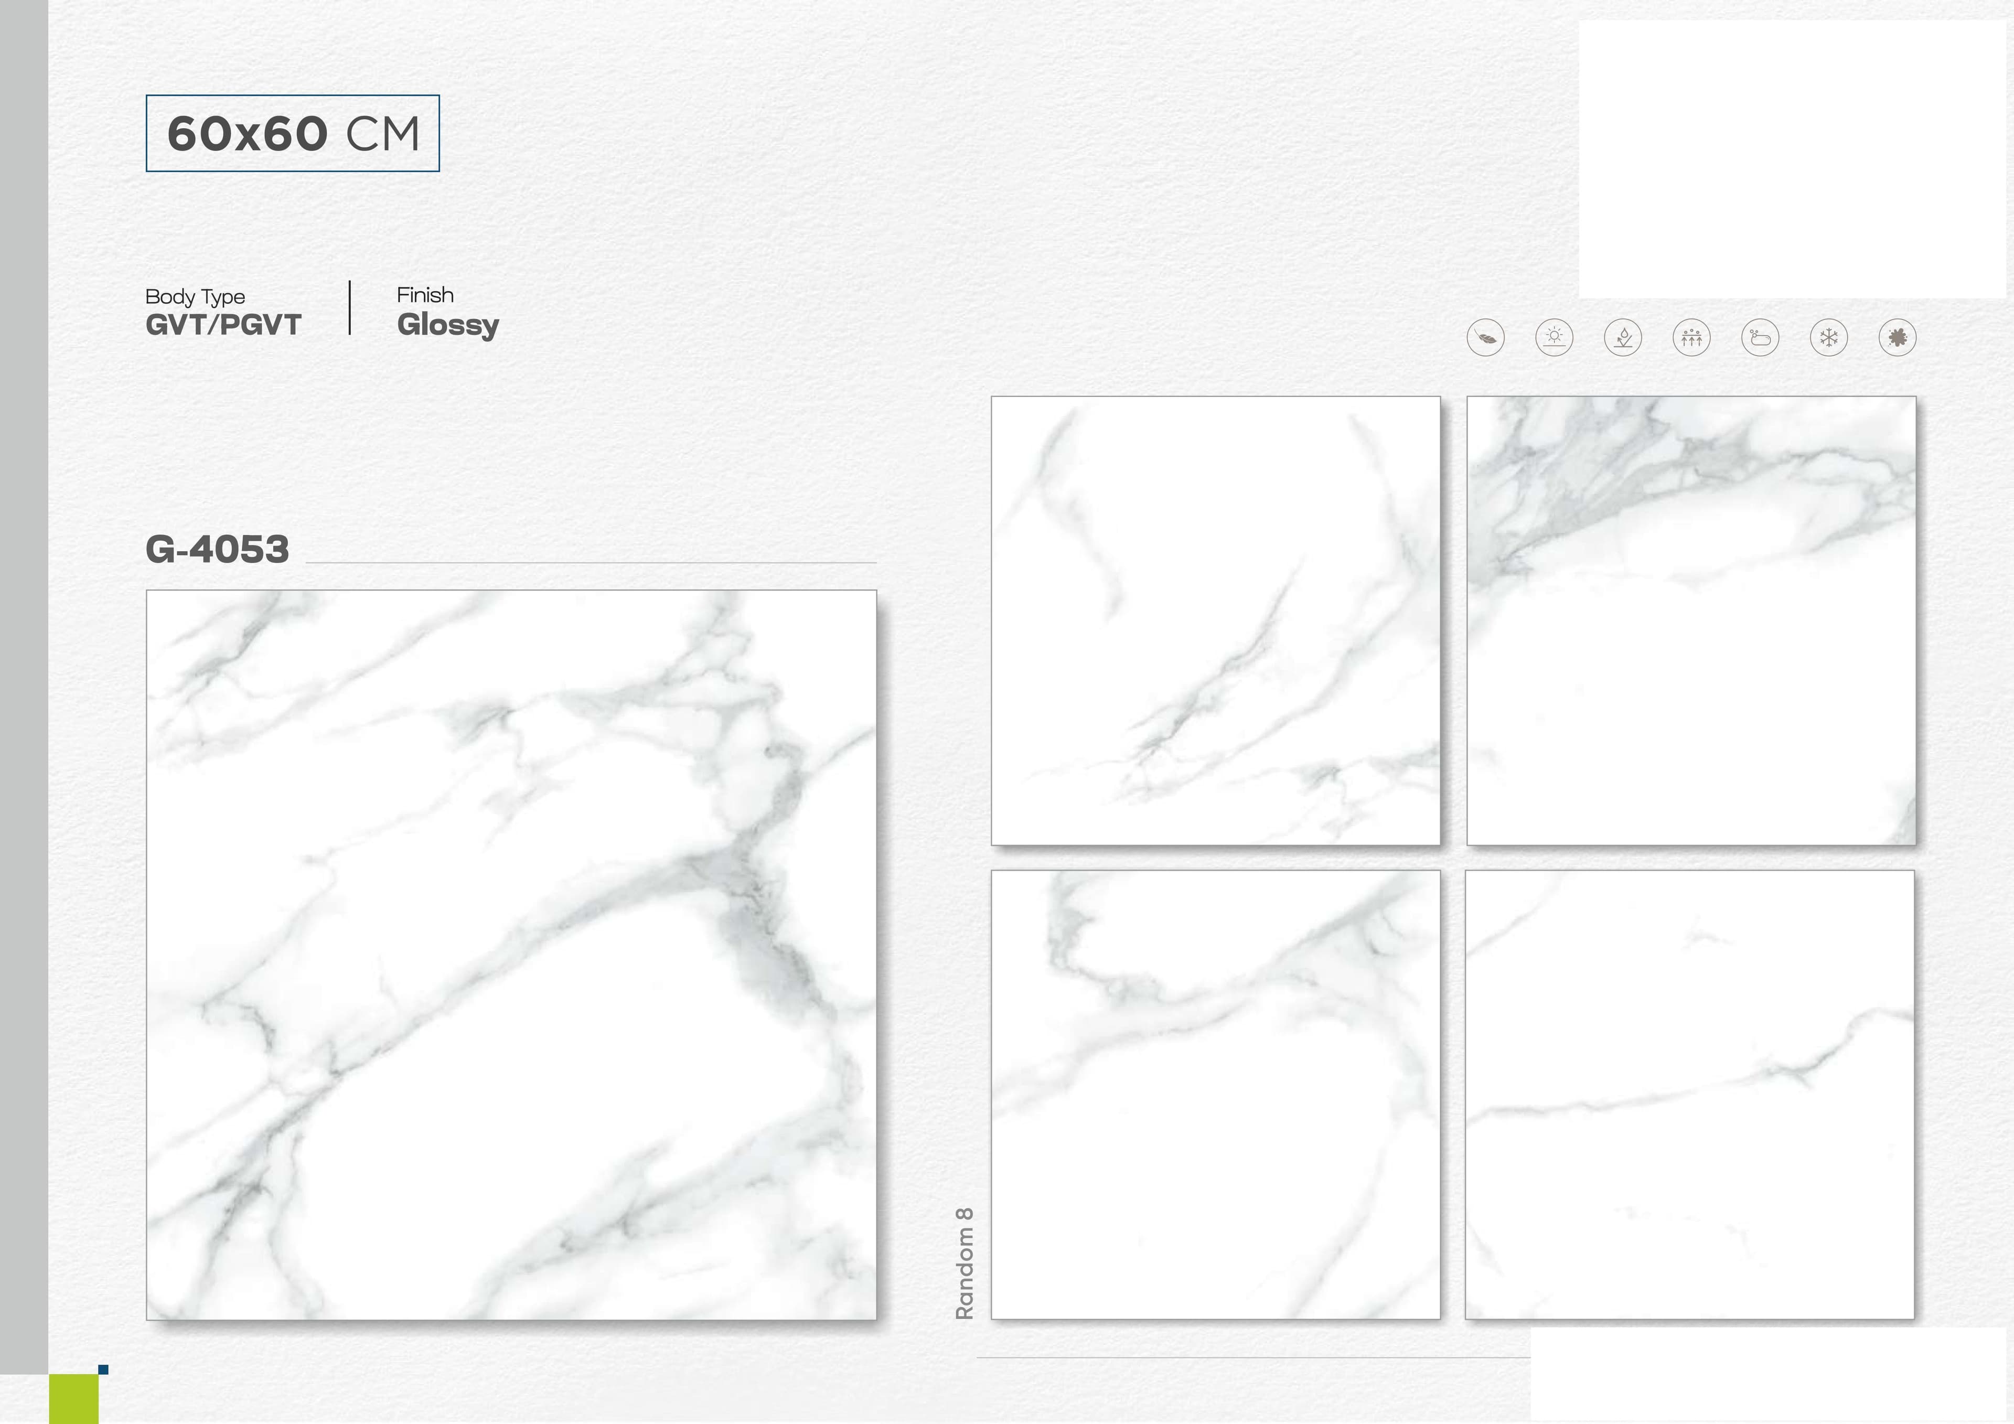Click the sun light-resistance icon
2014x1424 pixels.
(1555, 338)
